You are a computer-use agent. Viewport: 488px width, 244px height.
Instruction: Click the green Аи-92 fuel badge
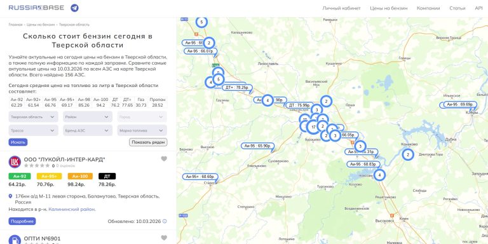[20, 176]
